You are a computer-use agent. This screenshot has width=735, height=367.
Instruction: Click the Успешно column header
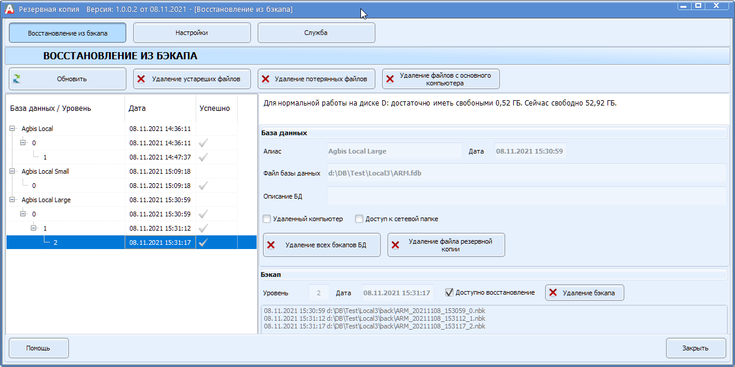[x=216, y=108]
